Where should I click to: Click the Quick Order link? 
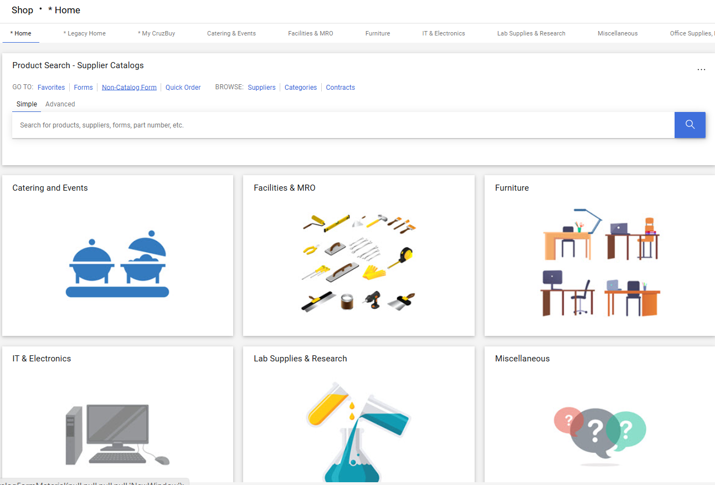[183, 88]
